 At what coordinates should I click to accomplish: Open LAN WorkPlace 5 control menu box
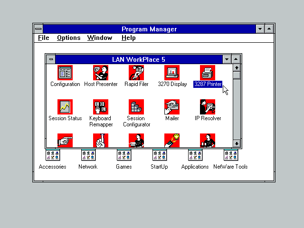(51, 59)
